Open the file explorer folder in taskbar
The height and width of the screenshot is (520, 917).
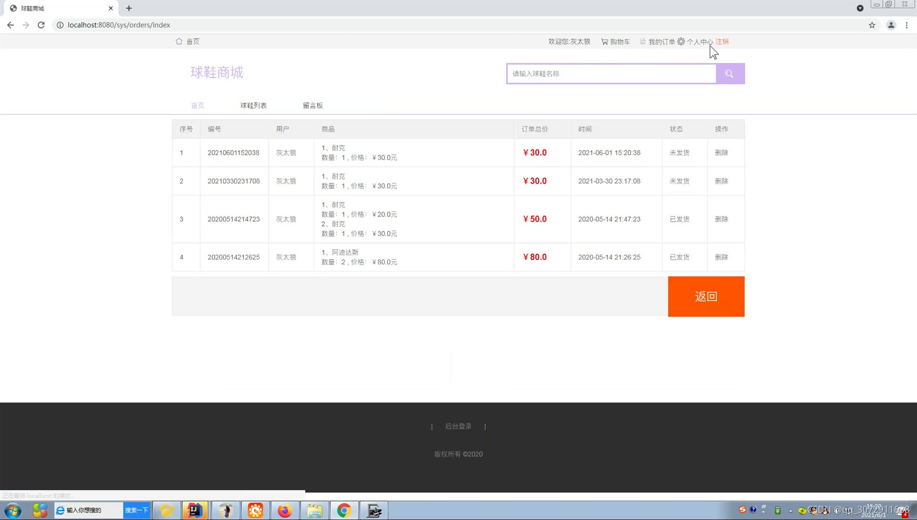(314, 510)
